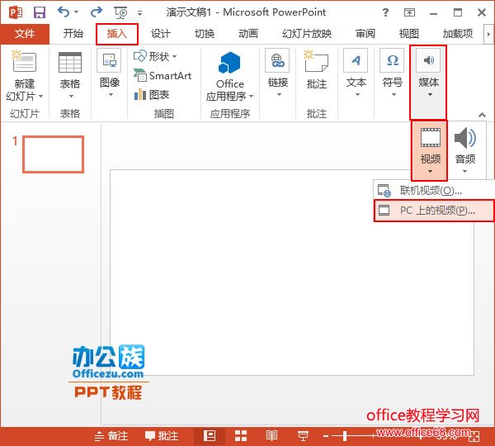Viewport: 495px width, 446px height.
Task: Open the 切换 transitions tab
Action: [205, 34]
